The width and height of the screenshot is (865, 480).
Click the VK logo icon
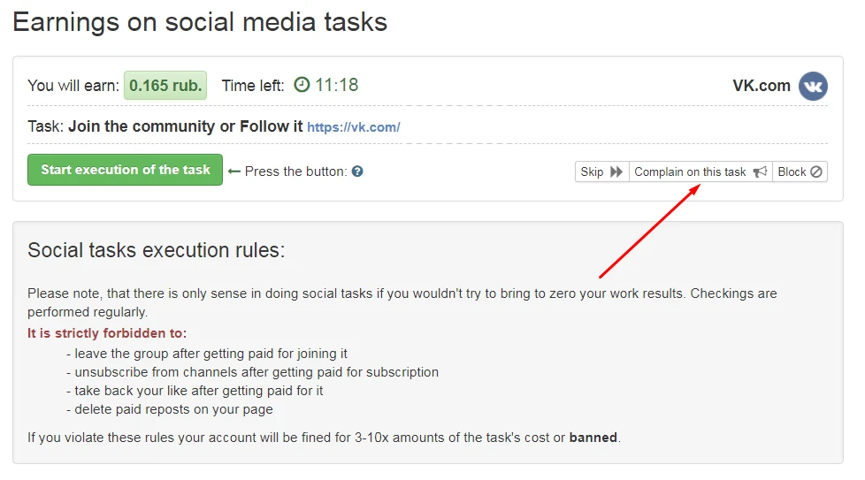(x=813, y=86)
